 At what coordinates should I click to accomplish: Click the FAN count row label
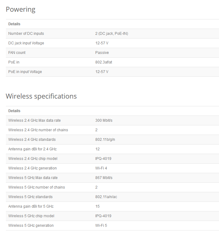(x=17, y=53)
